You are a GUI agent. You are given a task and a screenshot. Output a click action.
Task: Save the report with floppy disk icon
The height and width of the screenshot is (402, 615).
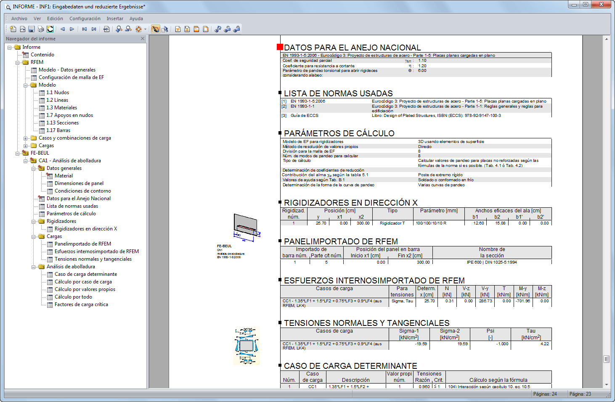[x=32, y=29]
